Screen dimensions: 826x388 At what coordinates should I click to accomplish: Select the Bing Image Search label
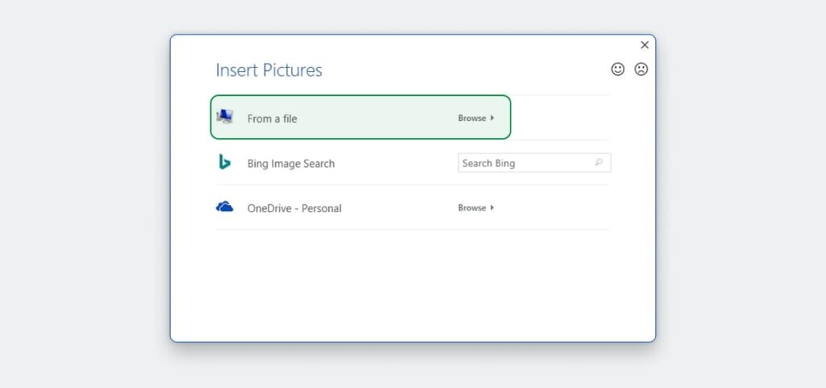pos(290,164)
